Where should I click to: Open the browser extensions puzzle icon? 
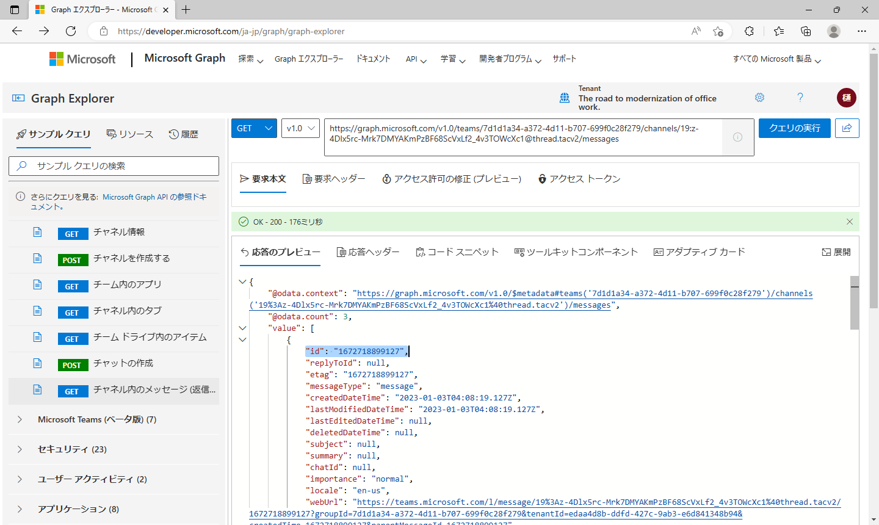tap(749, 31)
